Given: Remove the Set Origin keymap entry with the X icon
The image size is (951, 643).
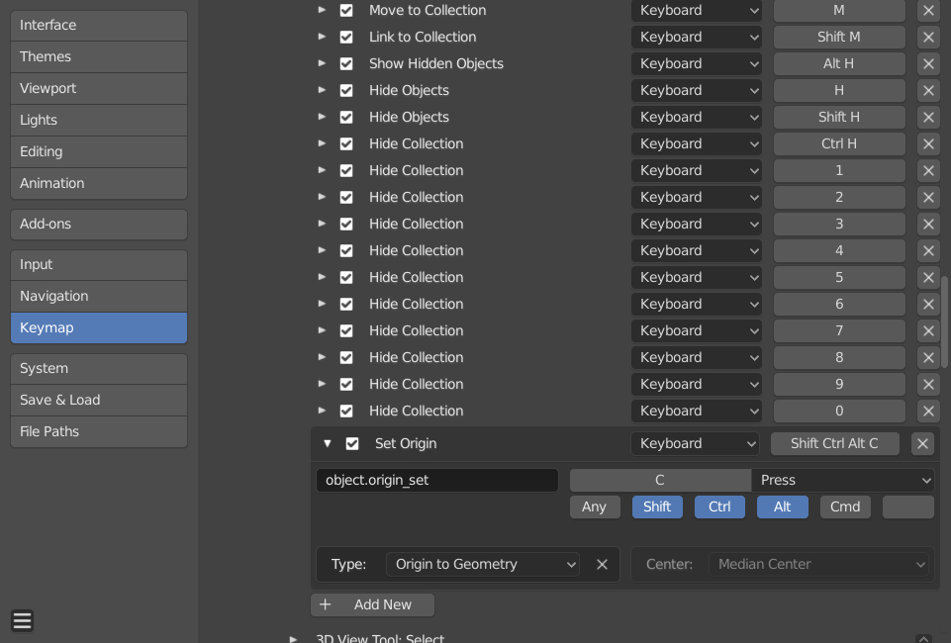Looking at the screenshot, I should pos(921,443).
